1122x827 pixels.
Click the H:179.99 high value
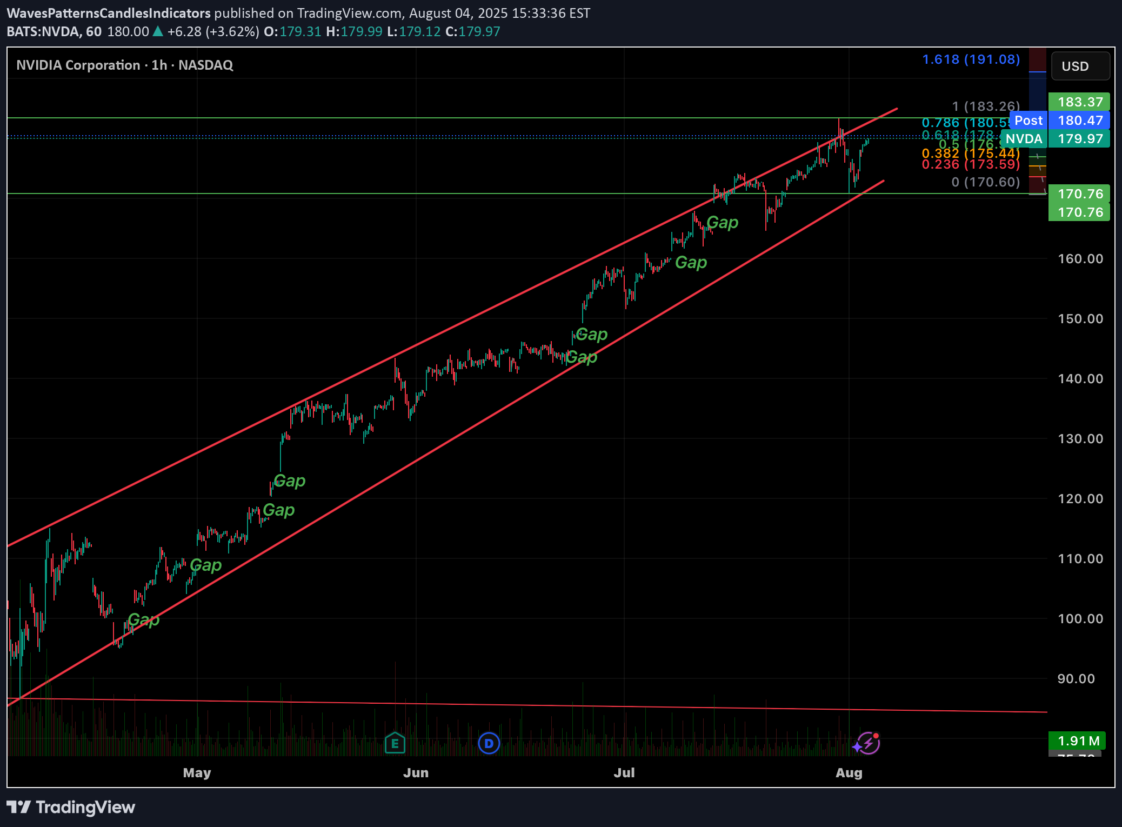(354, 31)
